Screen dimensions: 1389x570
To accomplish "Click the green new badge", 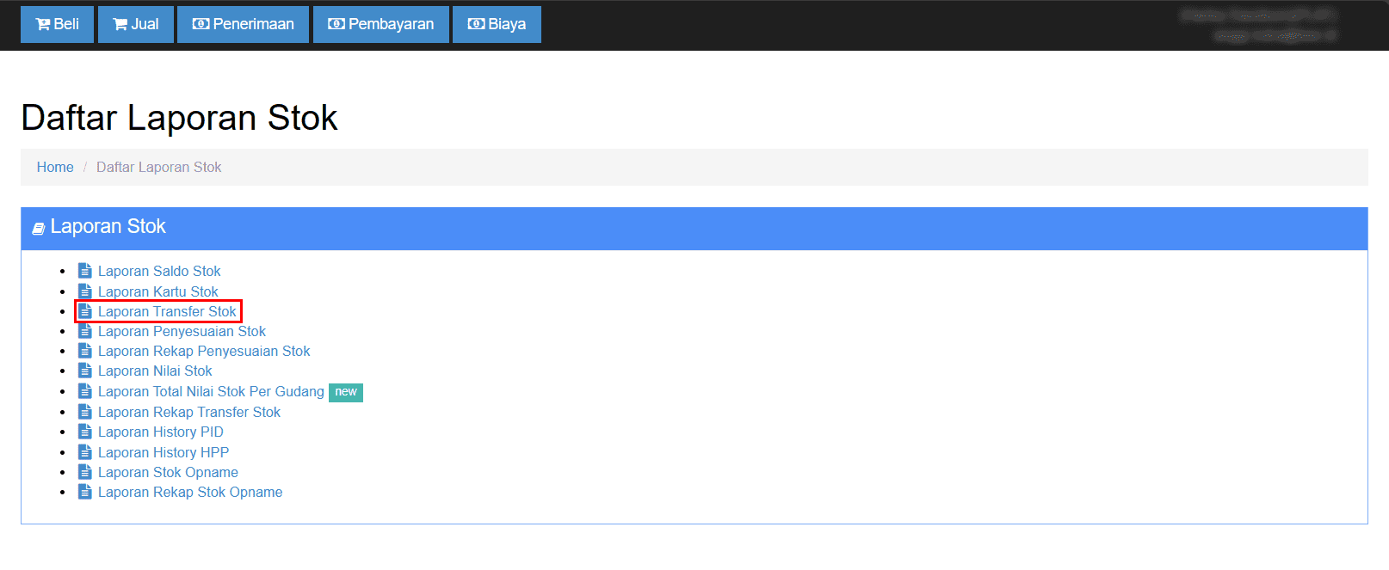I will pyautogui.click(x=346, y=392).
